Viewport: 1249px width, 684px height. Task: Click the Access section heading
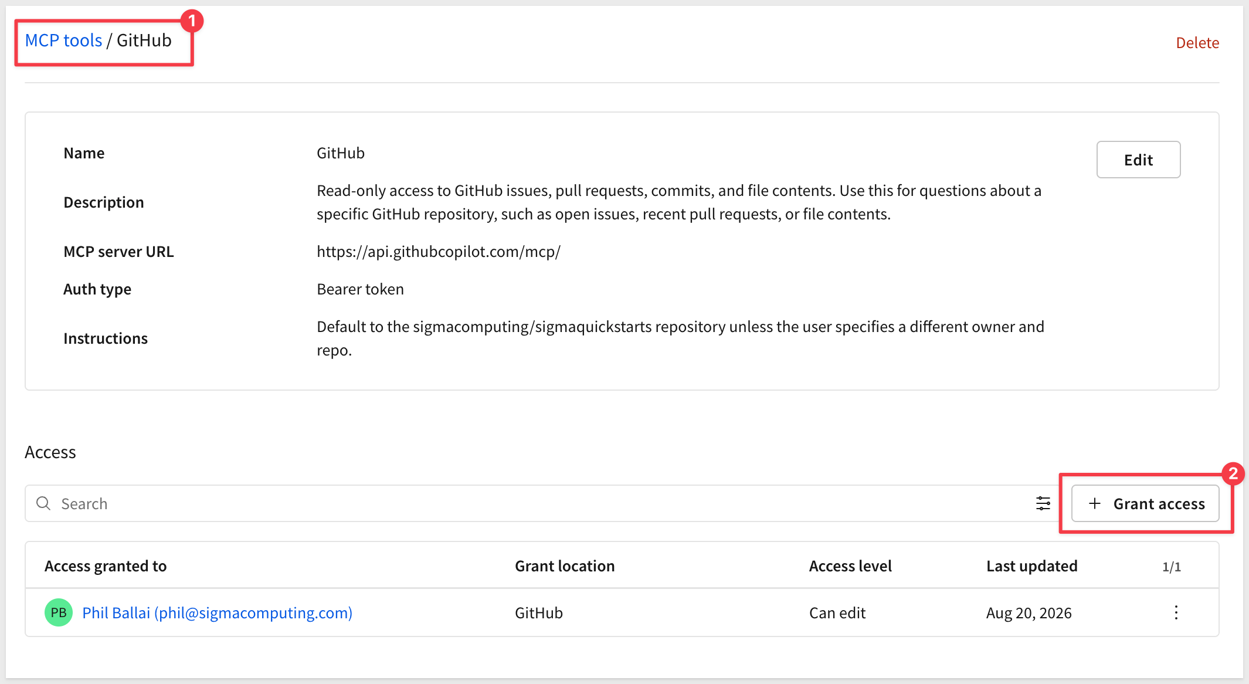point(50,452)
